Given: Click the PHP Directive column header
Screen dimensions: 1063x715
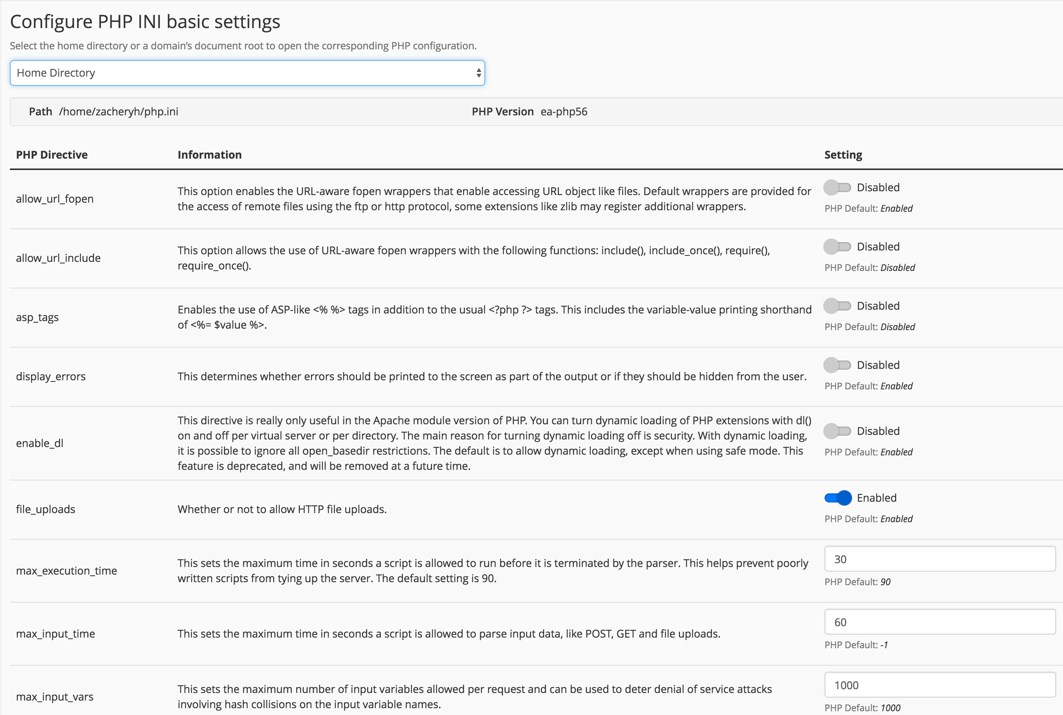Looking at the screenshot, I should click(52, 155).
